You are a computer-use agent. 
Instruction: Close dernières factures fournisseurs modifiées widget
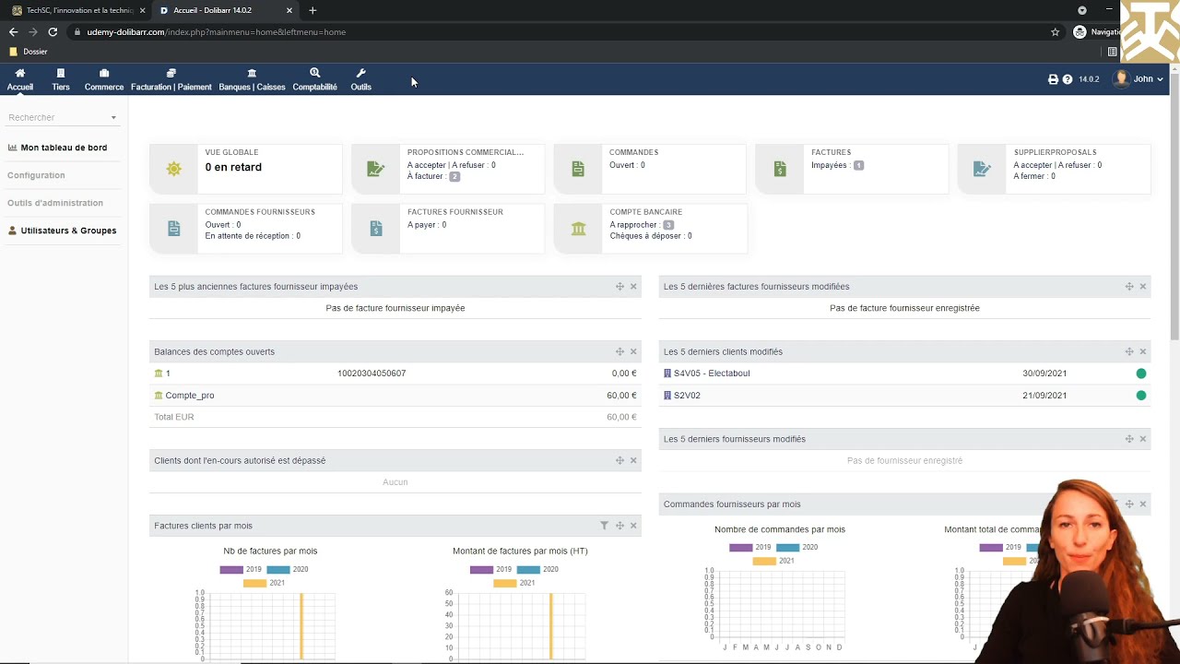[x=1143, y=287]
